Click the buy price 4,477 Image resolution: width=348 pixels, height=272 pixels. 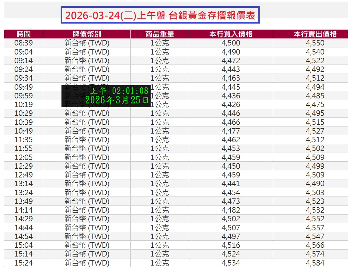[x=231, y=131]
